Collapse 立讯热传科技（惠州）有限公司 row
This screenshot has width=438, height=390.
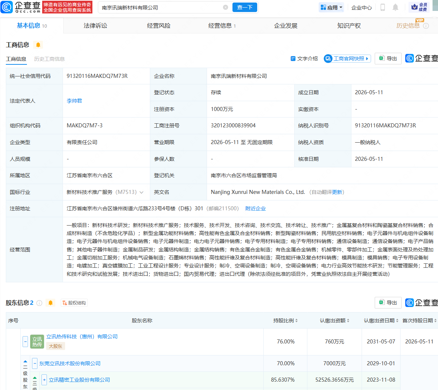[x=25, y=342]
